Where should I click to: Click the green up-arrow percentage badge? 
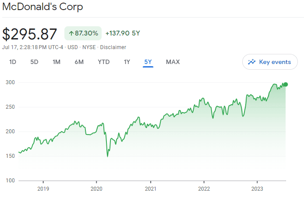[83, 33]
